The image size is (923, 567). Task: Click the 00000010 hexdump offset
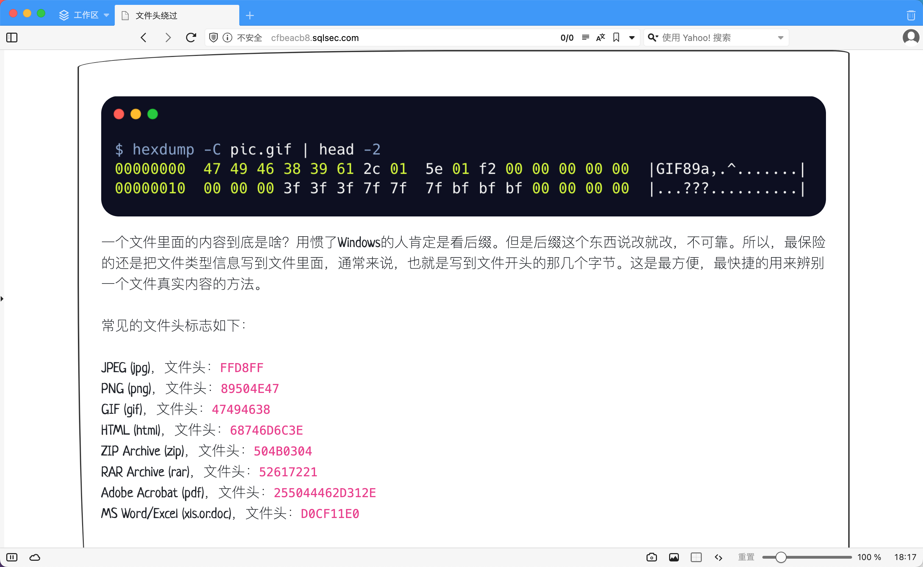(150, 188)
